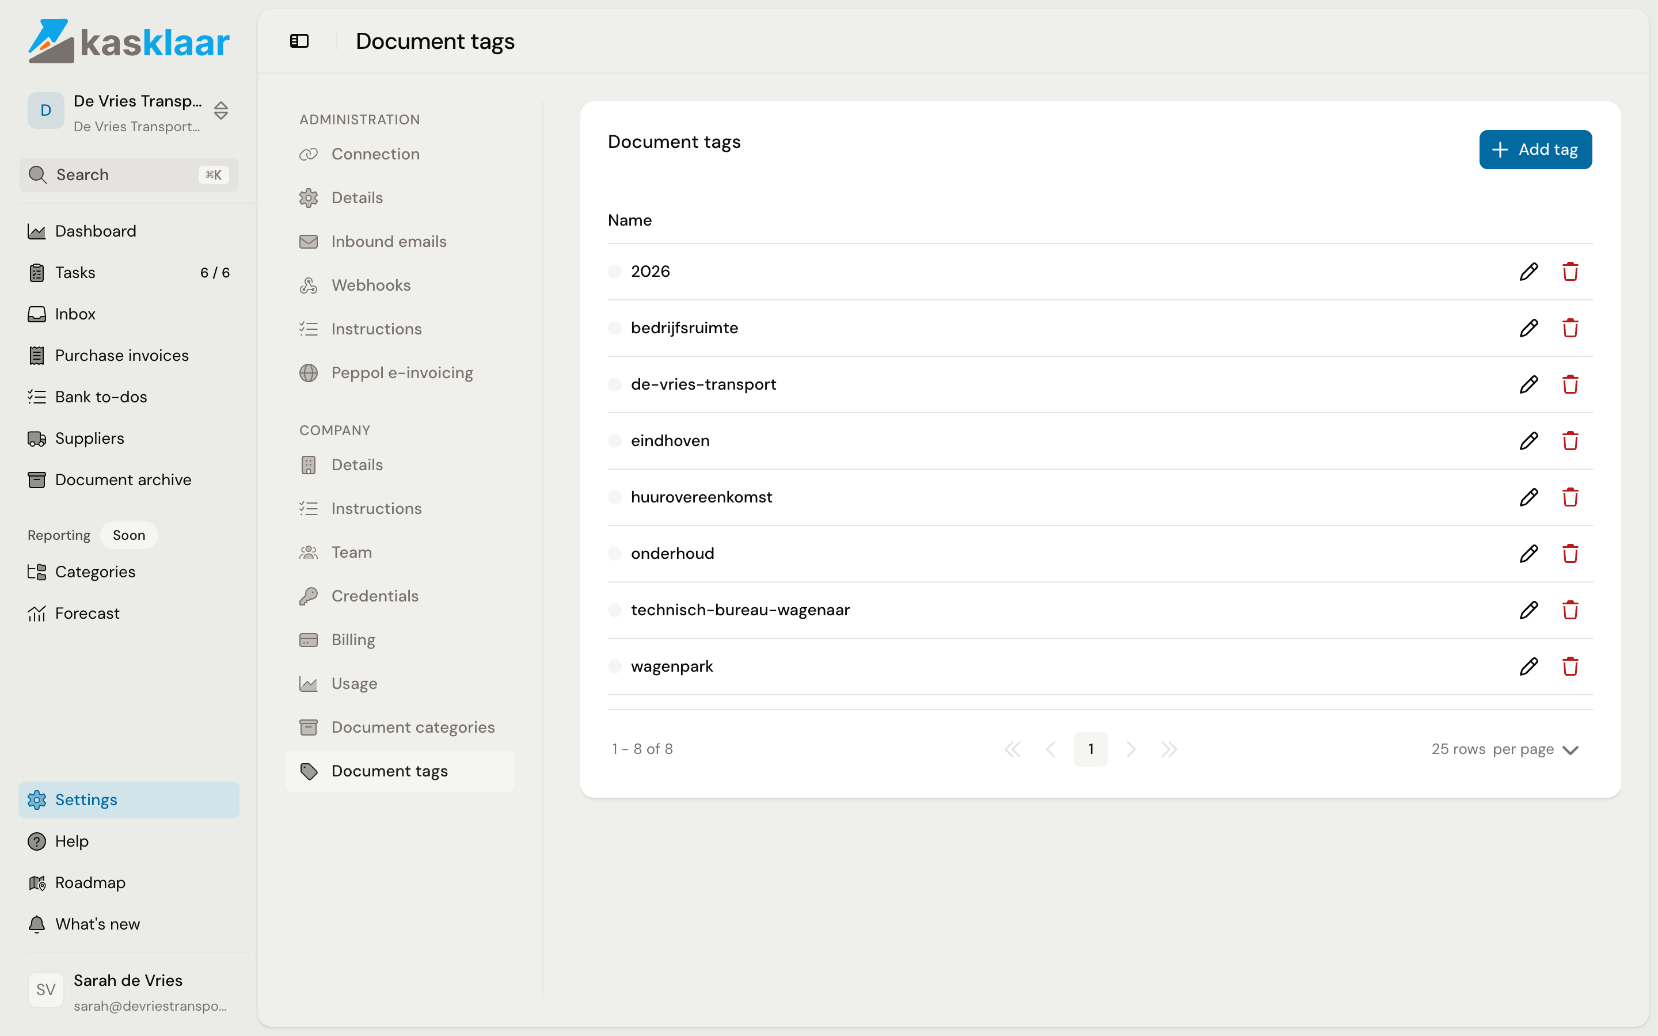
Task: Click the Add tag button
Action: [x=1535, y=150]
